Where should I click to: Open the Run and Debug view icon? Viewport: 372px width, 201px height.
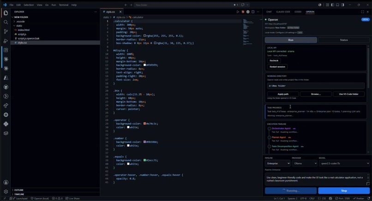coord(6,40)
